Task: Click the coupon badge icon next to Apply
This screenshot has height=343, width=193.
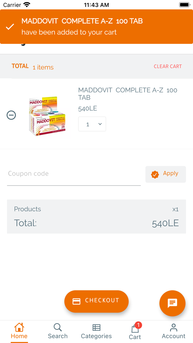Action: [x=155, y=174]
